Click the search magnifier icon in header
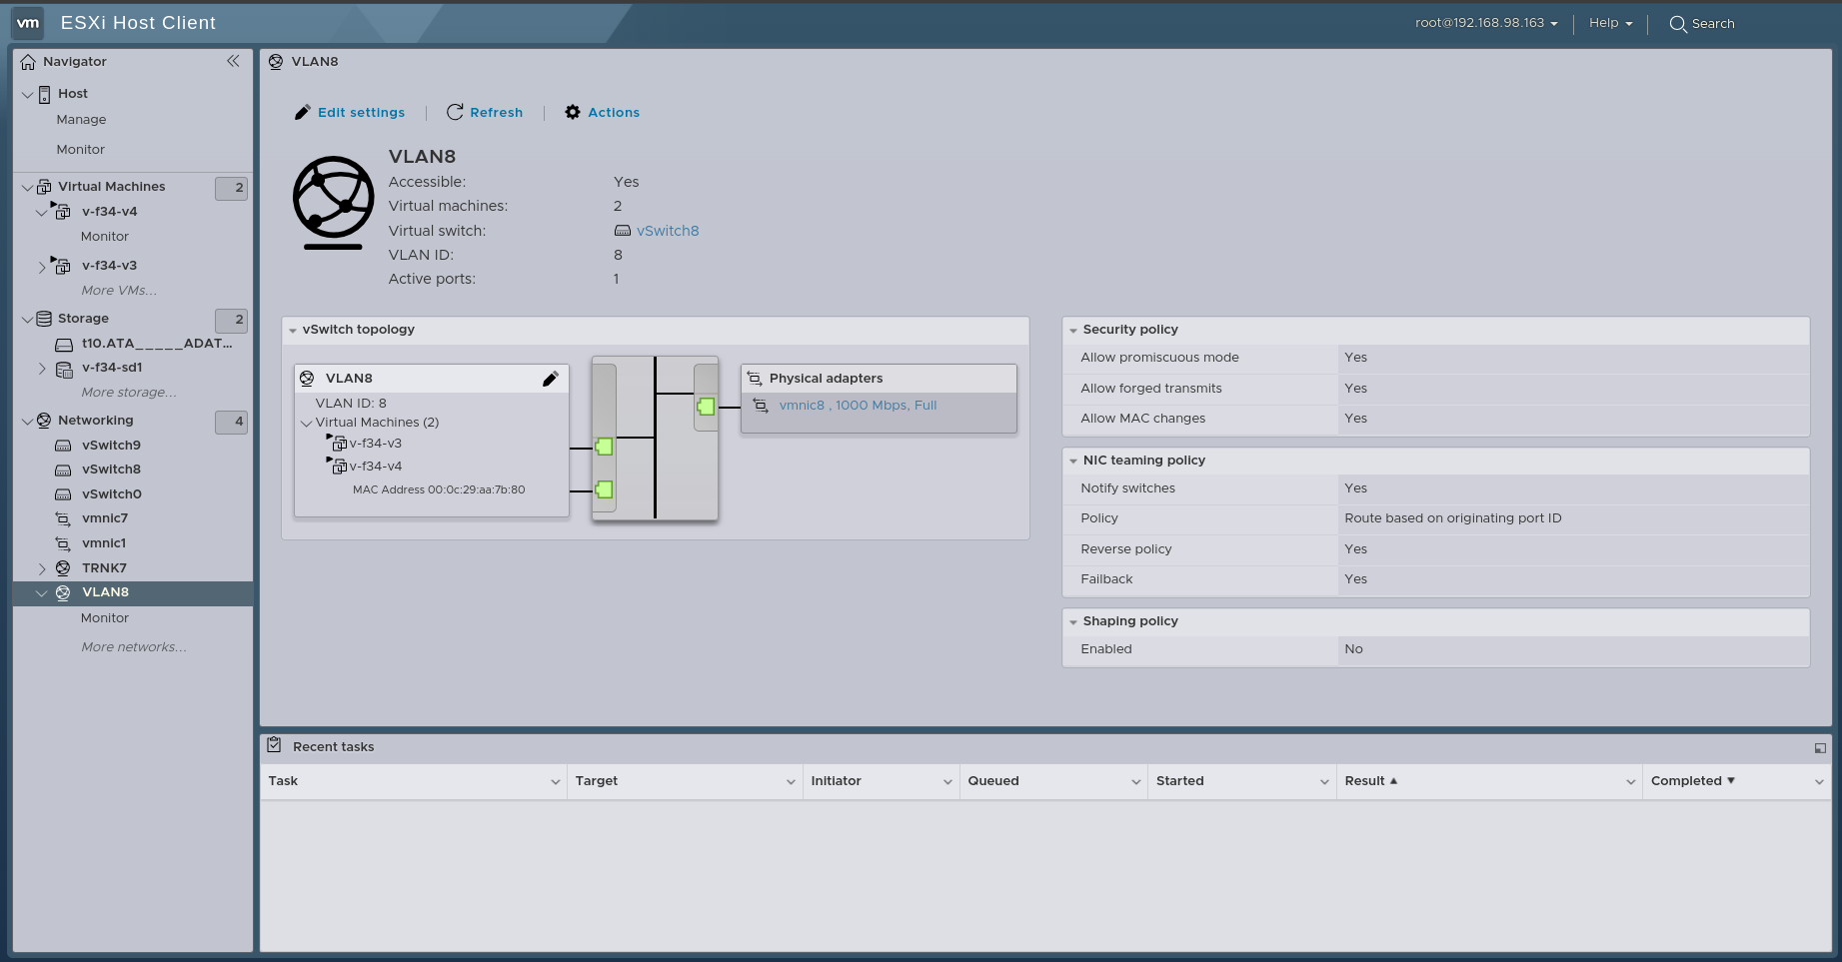 pyautogui.click(x=1678, y=24)
